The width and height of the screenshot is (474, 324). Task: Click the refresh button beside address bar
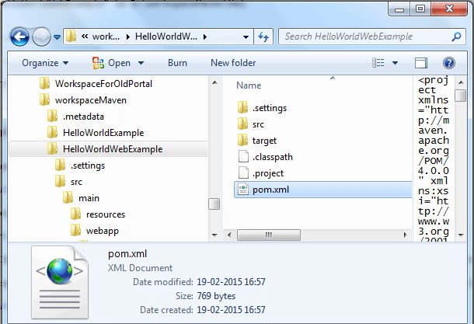(x=263, y=37)
